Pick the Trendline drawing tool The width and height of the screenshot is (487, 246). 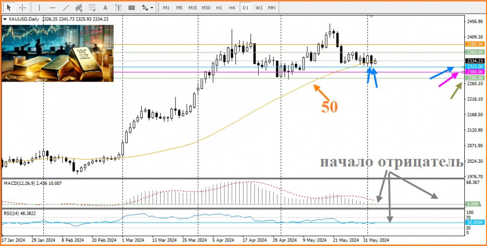coord(66,8)
